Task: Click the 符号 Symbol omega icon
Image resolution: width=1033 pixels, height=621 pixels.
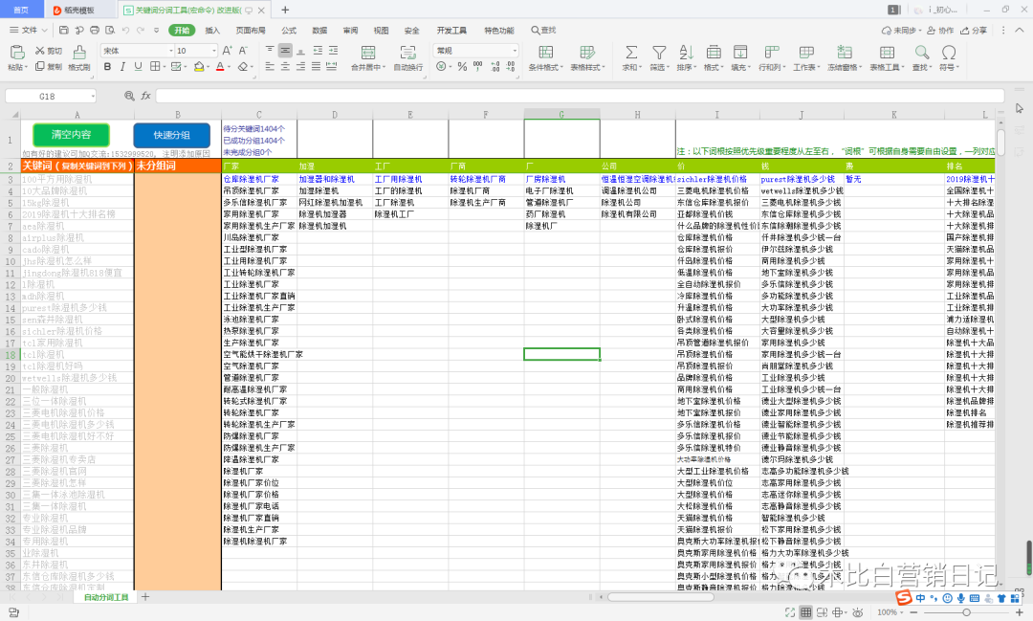Action: coord(949,53)
